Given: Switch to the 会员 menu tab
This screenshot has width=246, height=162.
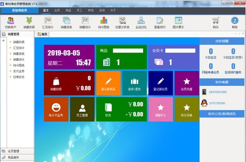Looking at the screenshot, I should pos(57,10).
